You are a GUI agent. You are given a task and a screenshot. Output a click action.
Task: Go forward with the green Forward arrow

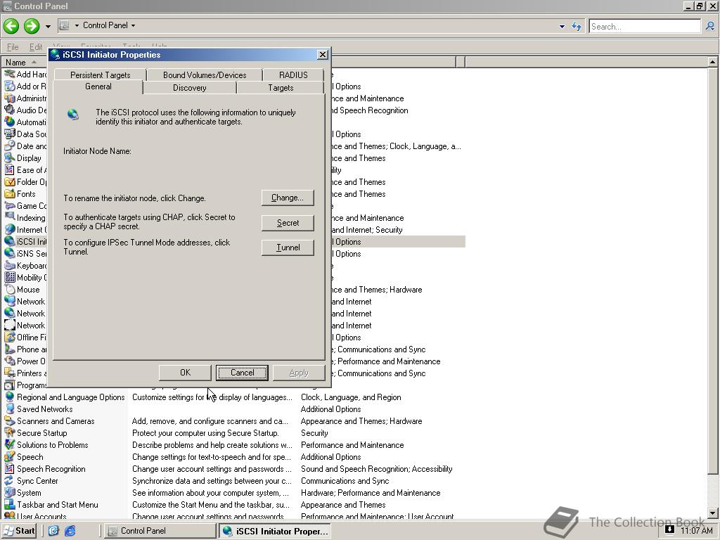pos(32,26)
